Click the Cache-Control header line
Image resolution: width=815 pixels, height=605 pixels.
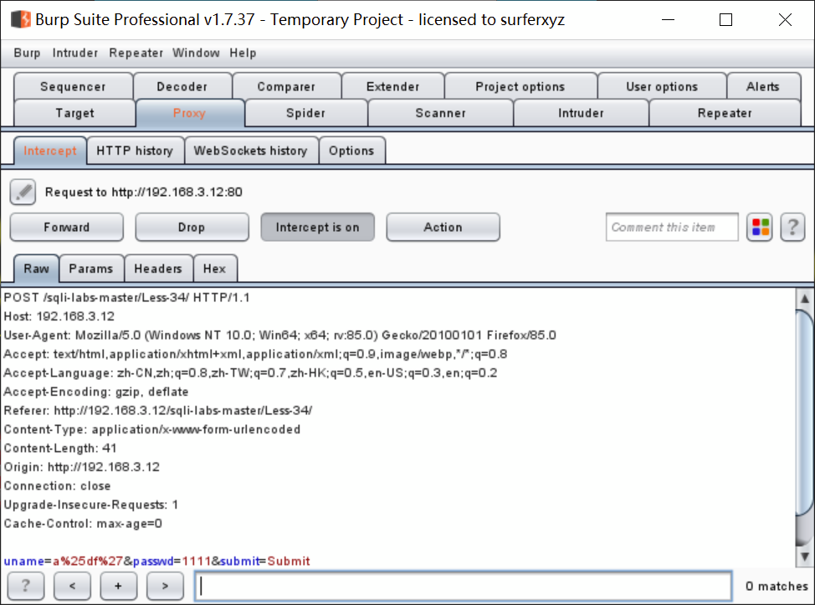pyautogui.click(x=83, y=523)
